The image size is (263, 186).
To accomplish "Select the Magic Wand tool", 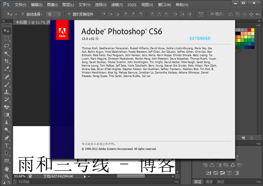I will [x=7, y=54].
